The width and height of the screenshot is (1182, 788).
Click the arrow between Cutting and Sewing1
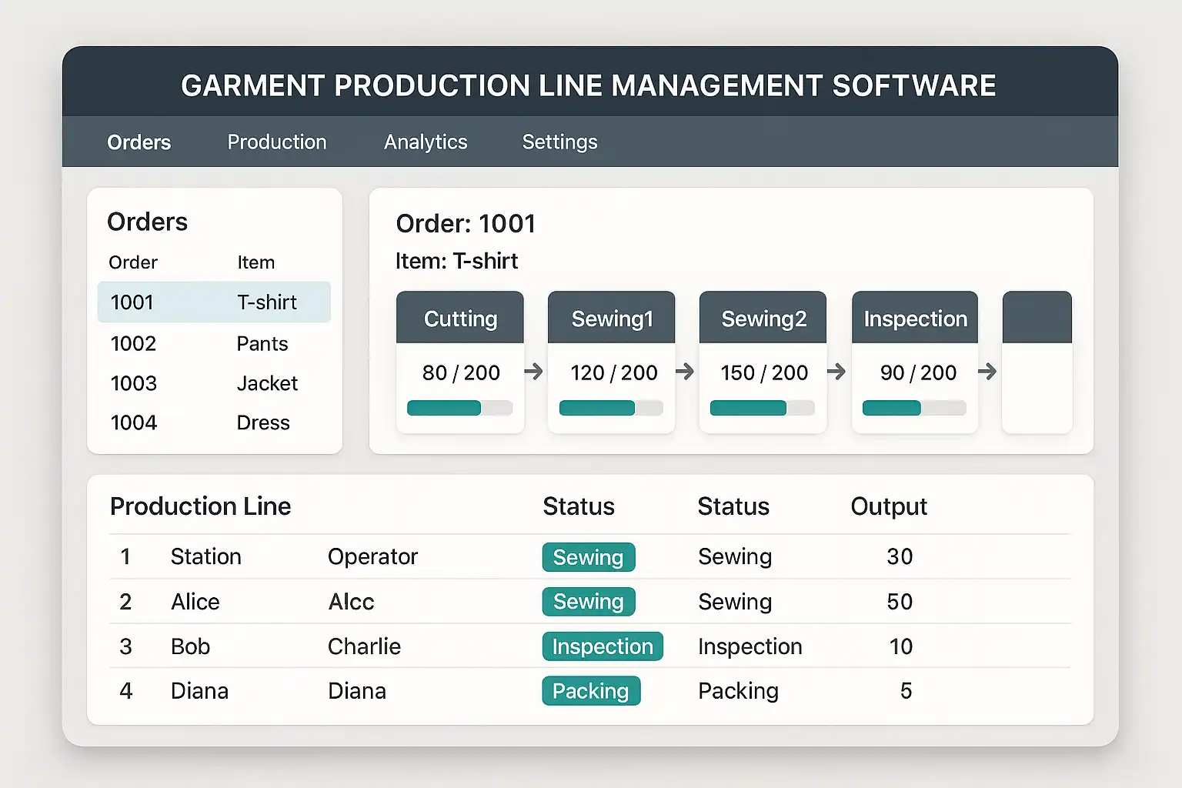[533, 372]
